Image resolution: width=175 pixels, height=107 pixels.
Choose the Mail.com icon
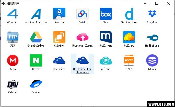click(106, 37)
